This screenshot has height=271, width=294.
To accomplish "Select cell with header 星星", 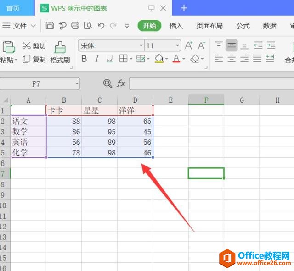I will [100, 111].
